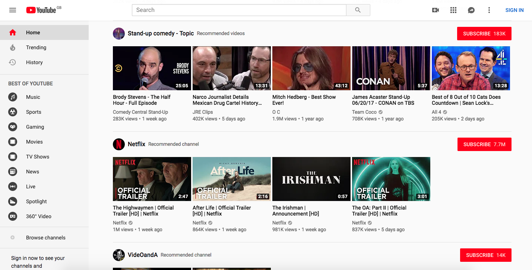Open the messages share icon

click(x=471, y=10)
